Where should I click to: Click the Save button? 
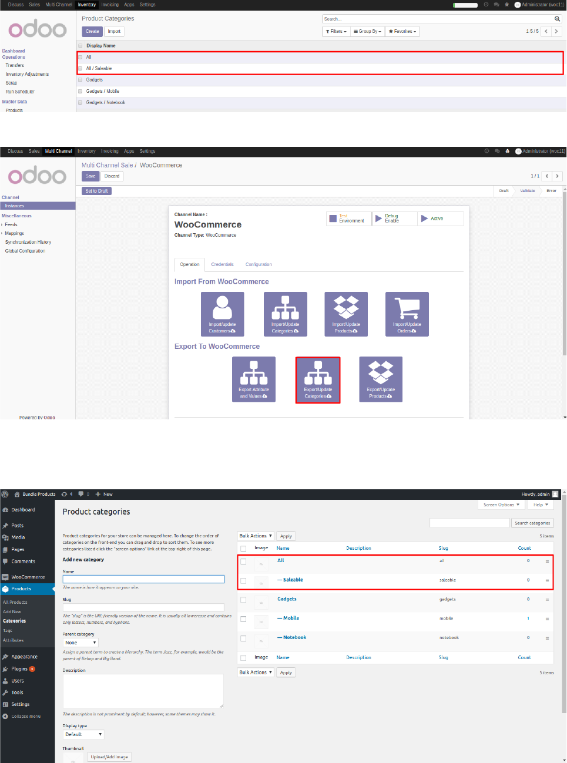(x=90, y=176)
